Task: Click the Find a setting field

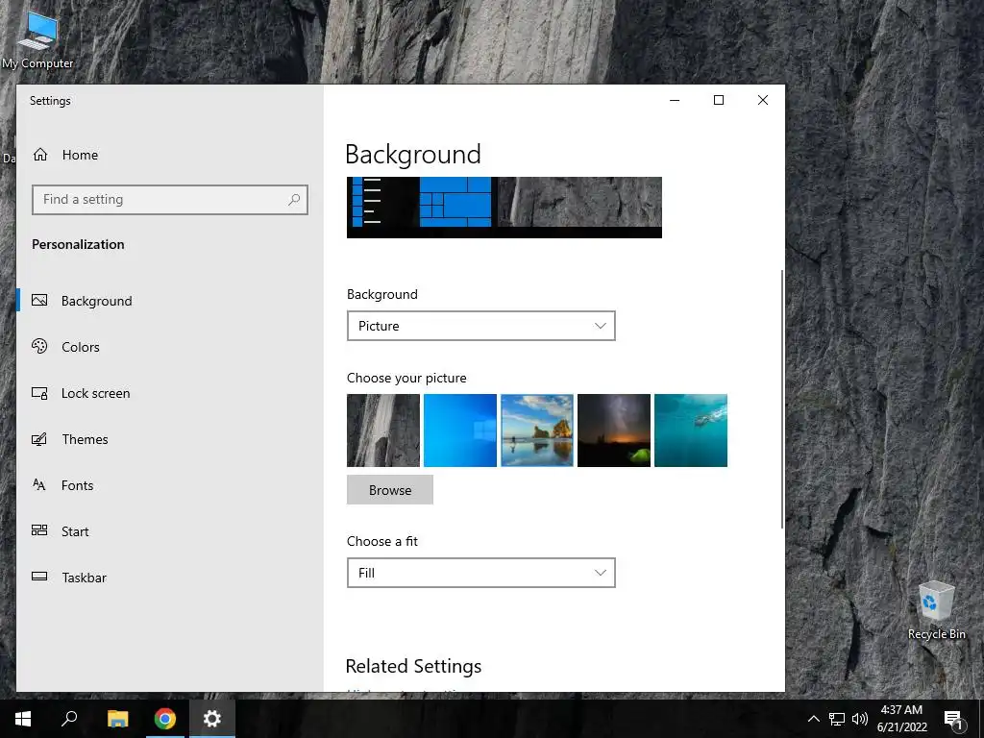Action: [x=169, y=200]
